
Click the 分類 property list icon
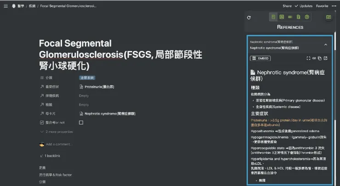(x=42, y=78)
